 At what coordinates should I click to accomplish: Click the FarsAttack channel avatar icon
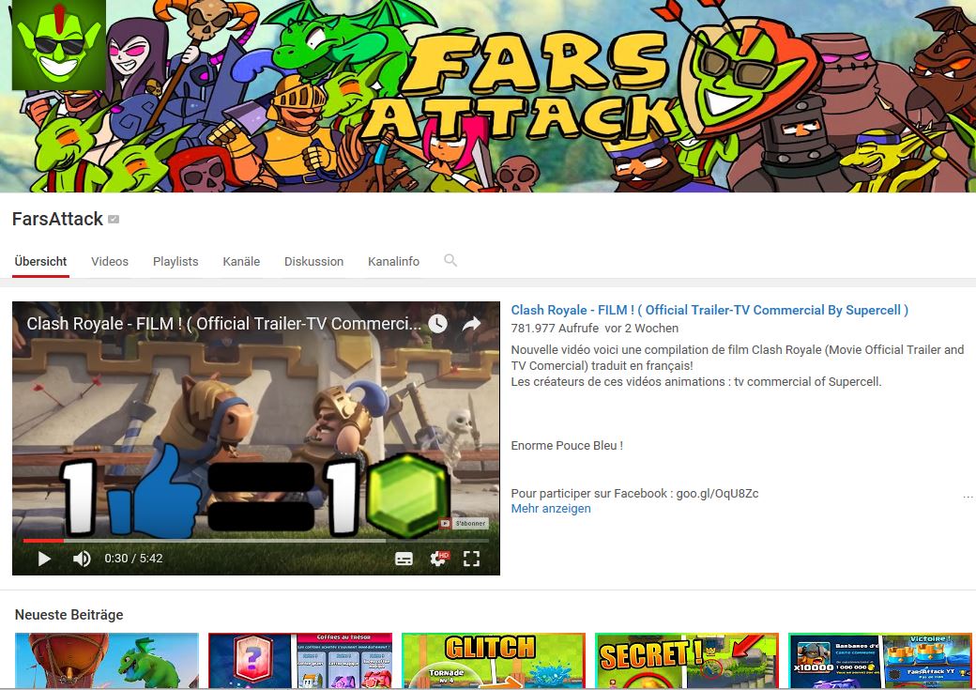point(58,44)
